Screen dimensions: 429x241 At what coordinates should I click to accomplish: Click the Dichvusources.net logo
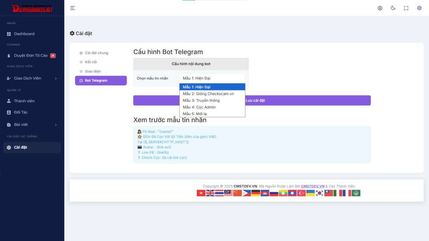(x=32, y=8)
